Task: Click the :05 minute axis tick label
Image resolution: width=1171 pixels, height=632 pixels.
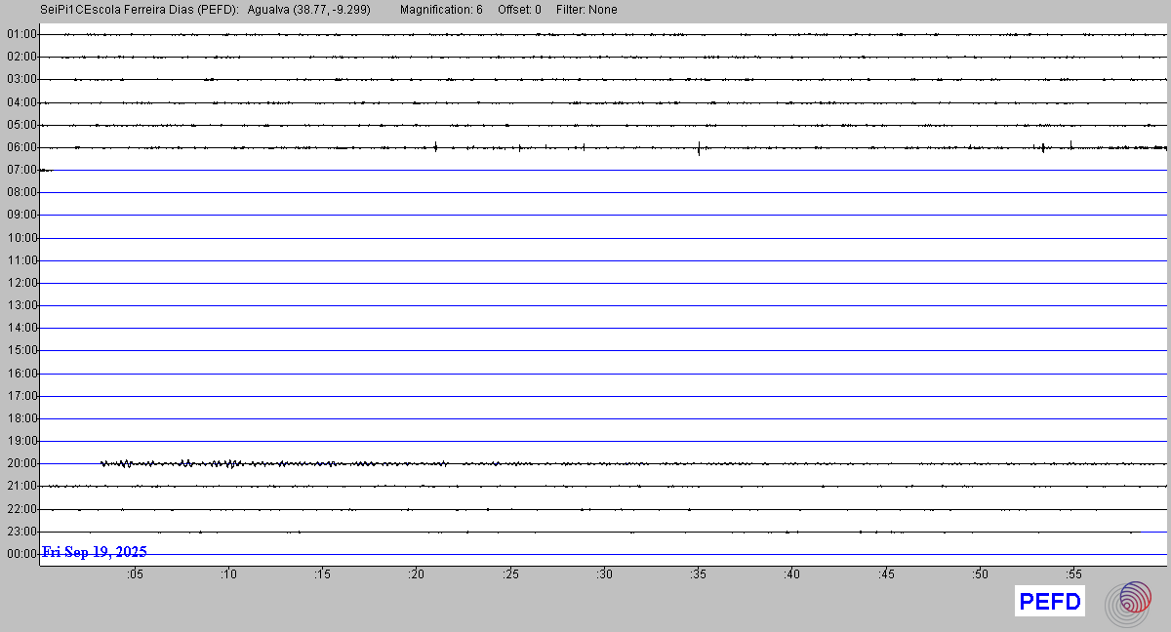Action: click(x=134, y=574)
